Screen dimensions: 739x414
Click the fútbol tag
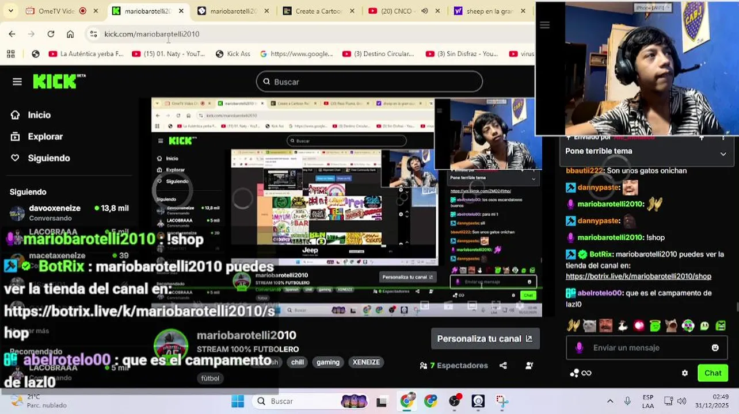[210, 378]
